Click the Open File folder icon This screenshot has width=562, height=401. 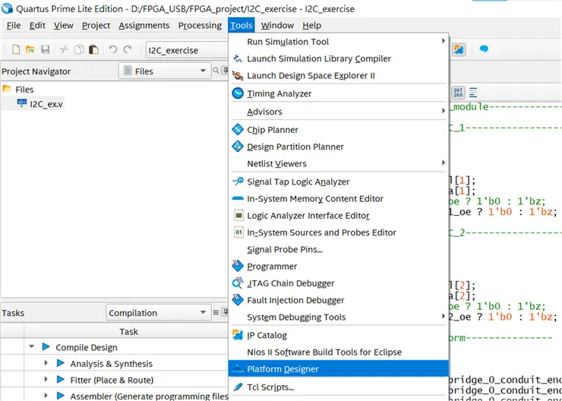(30, 49)
